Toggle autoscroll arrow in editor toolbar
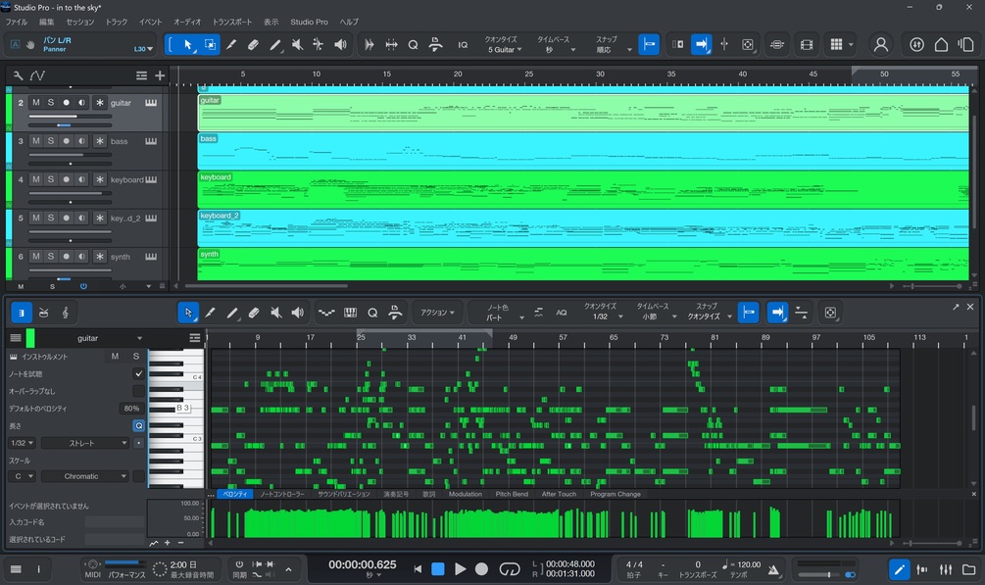The width and height of the screenshot is (985, 585). click(x=777, y=313)
